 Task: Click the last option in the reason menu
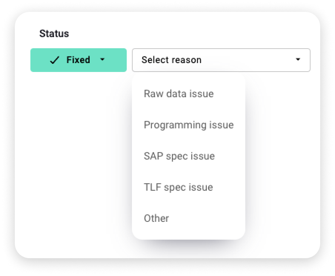(156, 218)
